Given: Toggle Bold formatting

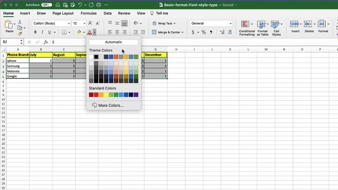Looking at the screenshot, I should [x=35, y=32].
